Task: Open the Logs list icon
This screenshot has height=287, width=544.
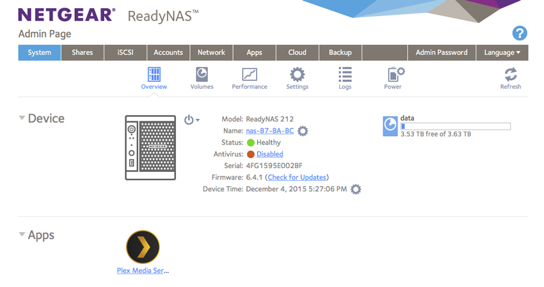Action: point(345,74)
